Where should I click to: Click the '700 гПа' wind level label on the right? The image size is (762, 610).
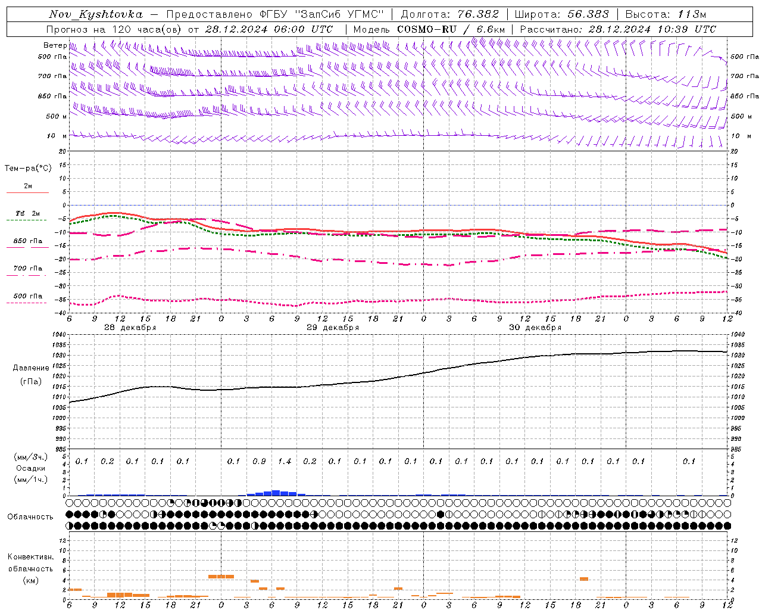745,76
